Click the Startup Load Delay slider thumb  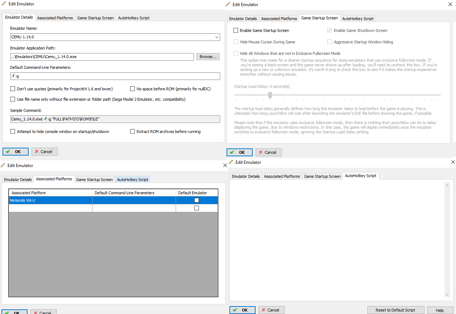pos(270,95)
